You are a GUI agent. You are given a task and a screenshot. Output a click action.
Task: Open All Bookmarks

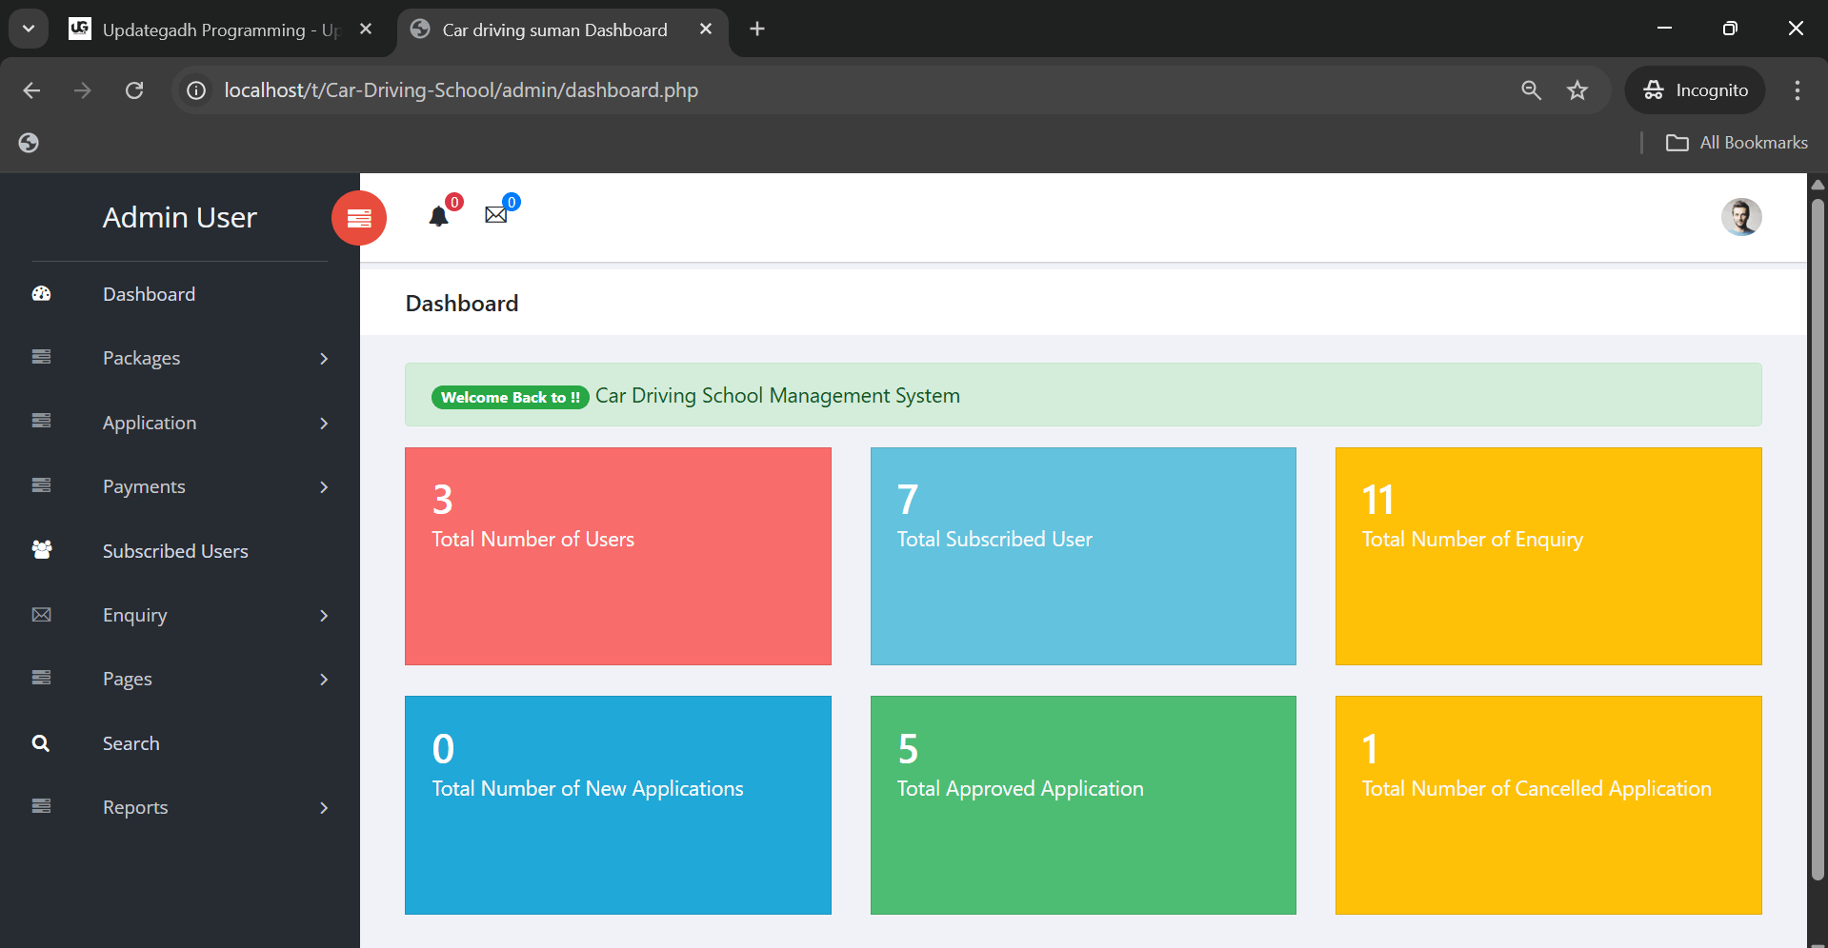click(x=1736, y=142)
